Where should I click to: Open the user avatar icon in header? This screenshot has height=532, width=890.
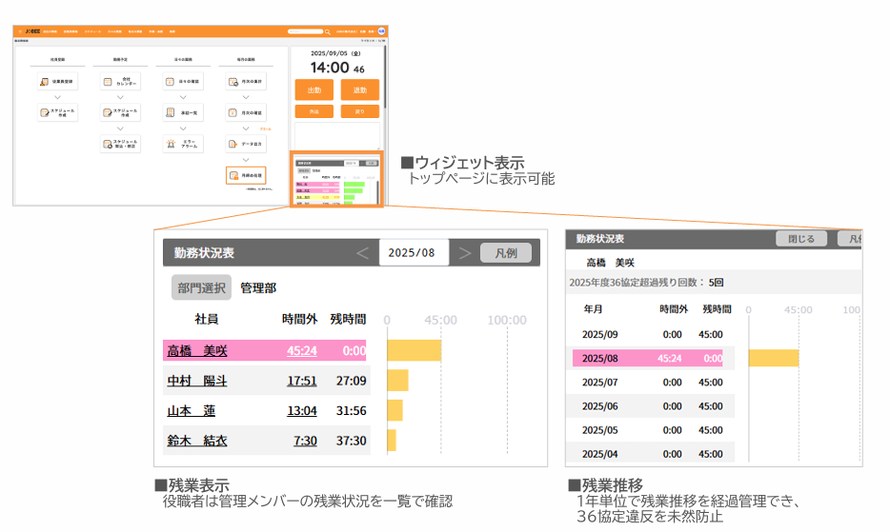(x=381, y=31)
